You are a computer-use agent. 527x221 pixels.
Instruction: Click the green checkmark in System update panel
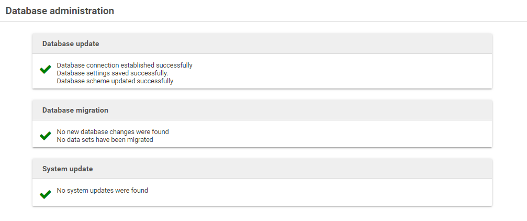[x=45, y=194]
